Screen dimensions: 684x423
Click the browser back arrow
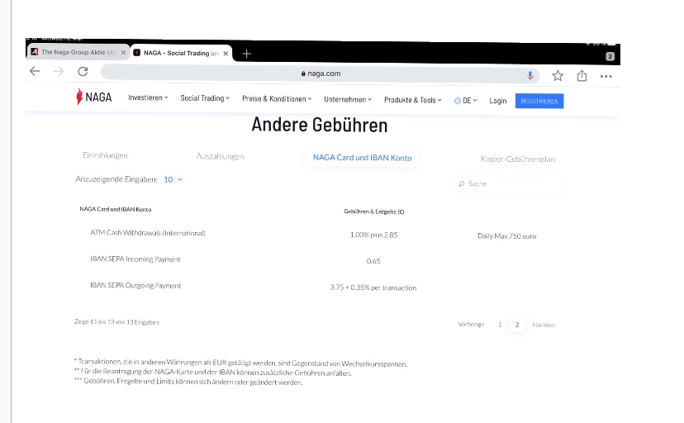[x=34, y=72]
